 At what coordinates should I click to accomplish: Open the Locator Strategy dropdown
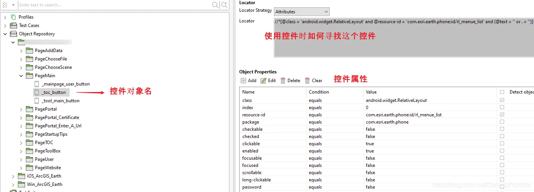click(302, 12)
